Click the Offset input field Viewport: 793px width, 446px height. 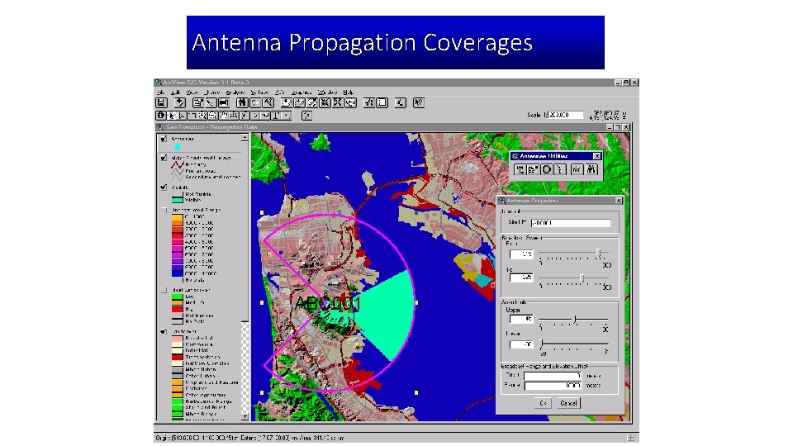click(553, 376)
